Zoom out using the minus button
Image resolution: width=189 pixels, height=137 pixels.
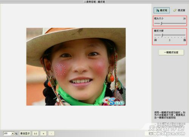(x=51, y=134)
